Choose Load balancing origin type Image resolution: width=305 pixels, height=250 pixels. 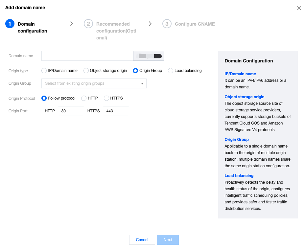point(171,71)
